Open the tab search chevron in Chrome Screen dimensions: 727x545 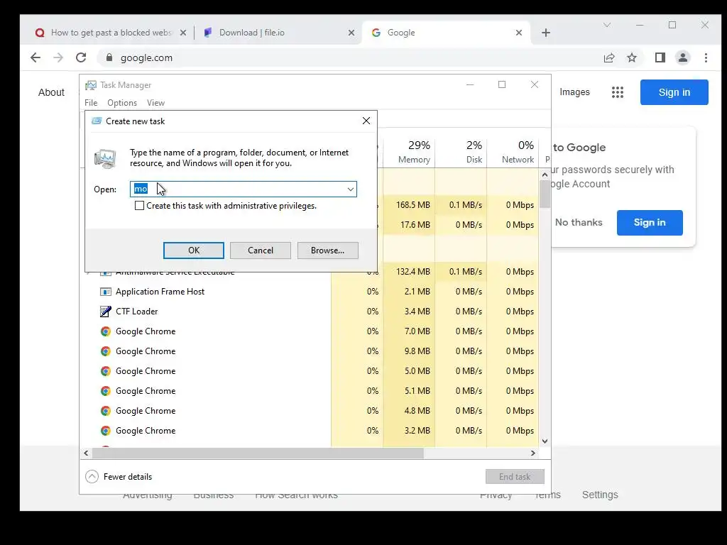coord(606,25)
